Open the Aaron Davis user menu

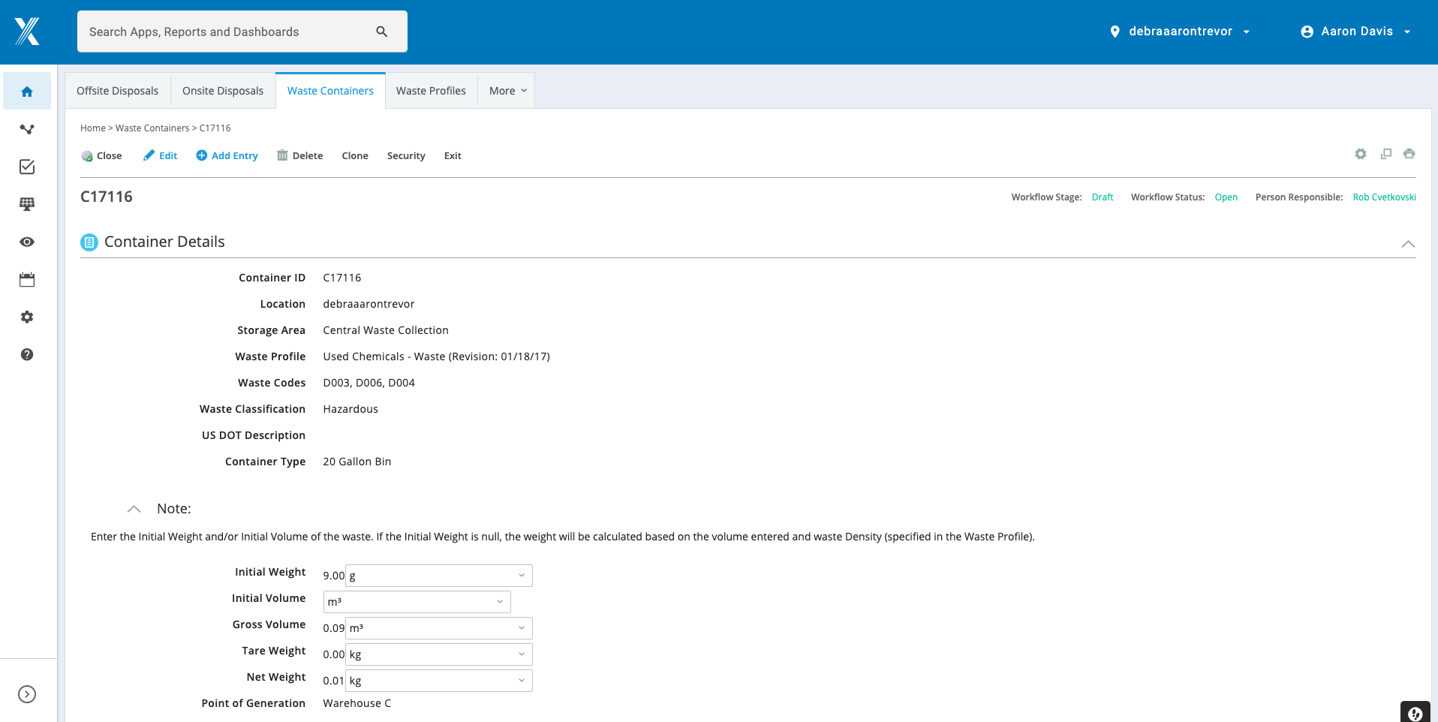1356,32
